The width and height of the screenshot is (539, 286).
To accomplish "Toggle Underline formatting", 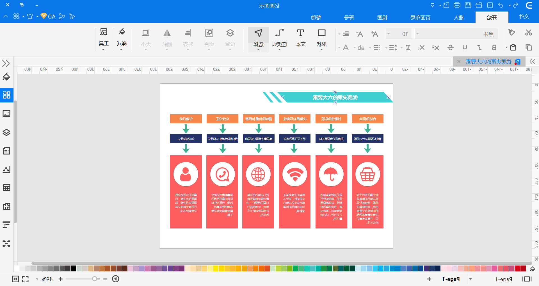I will point(465,48).
